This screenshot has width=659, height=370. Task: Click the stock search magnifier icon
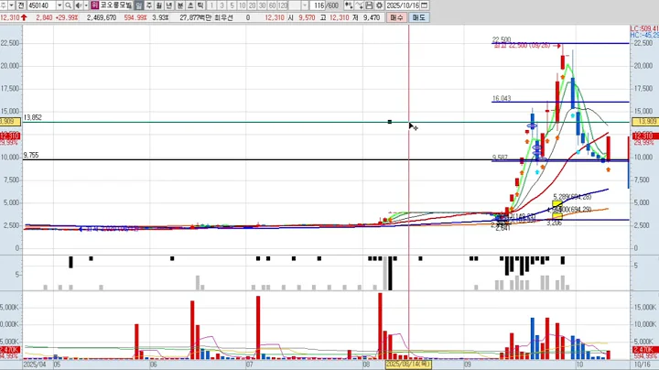(68, 5)
